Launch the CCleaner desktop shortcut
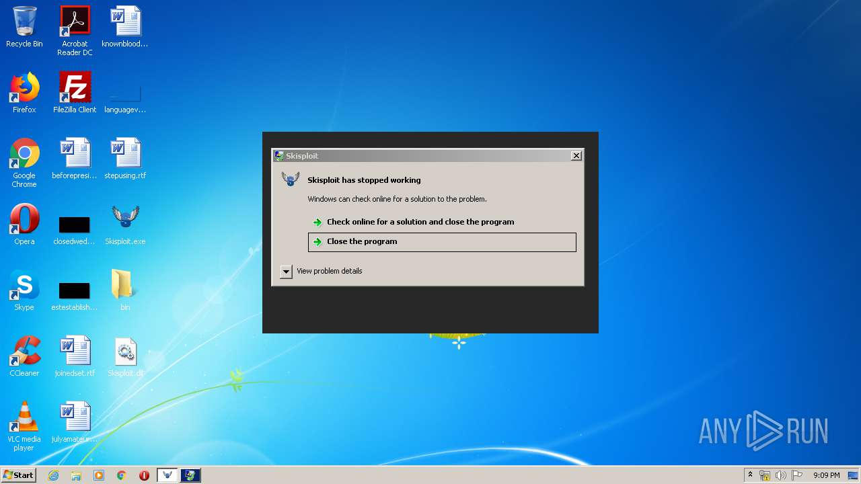The width and height of the screenshot is (861, 484). (24, 356)
